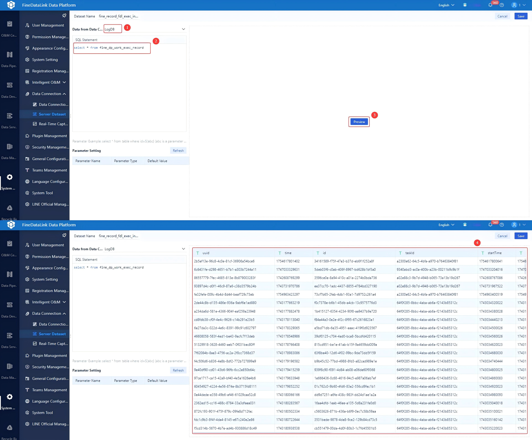Open Data Pipeline icon in Preview-button window
This screenshot has width=532, height=440.
[x=9, y=55]
